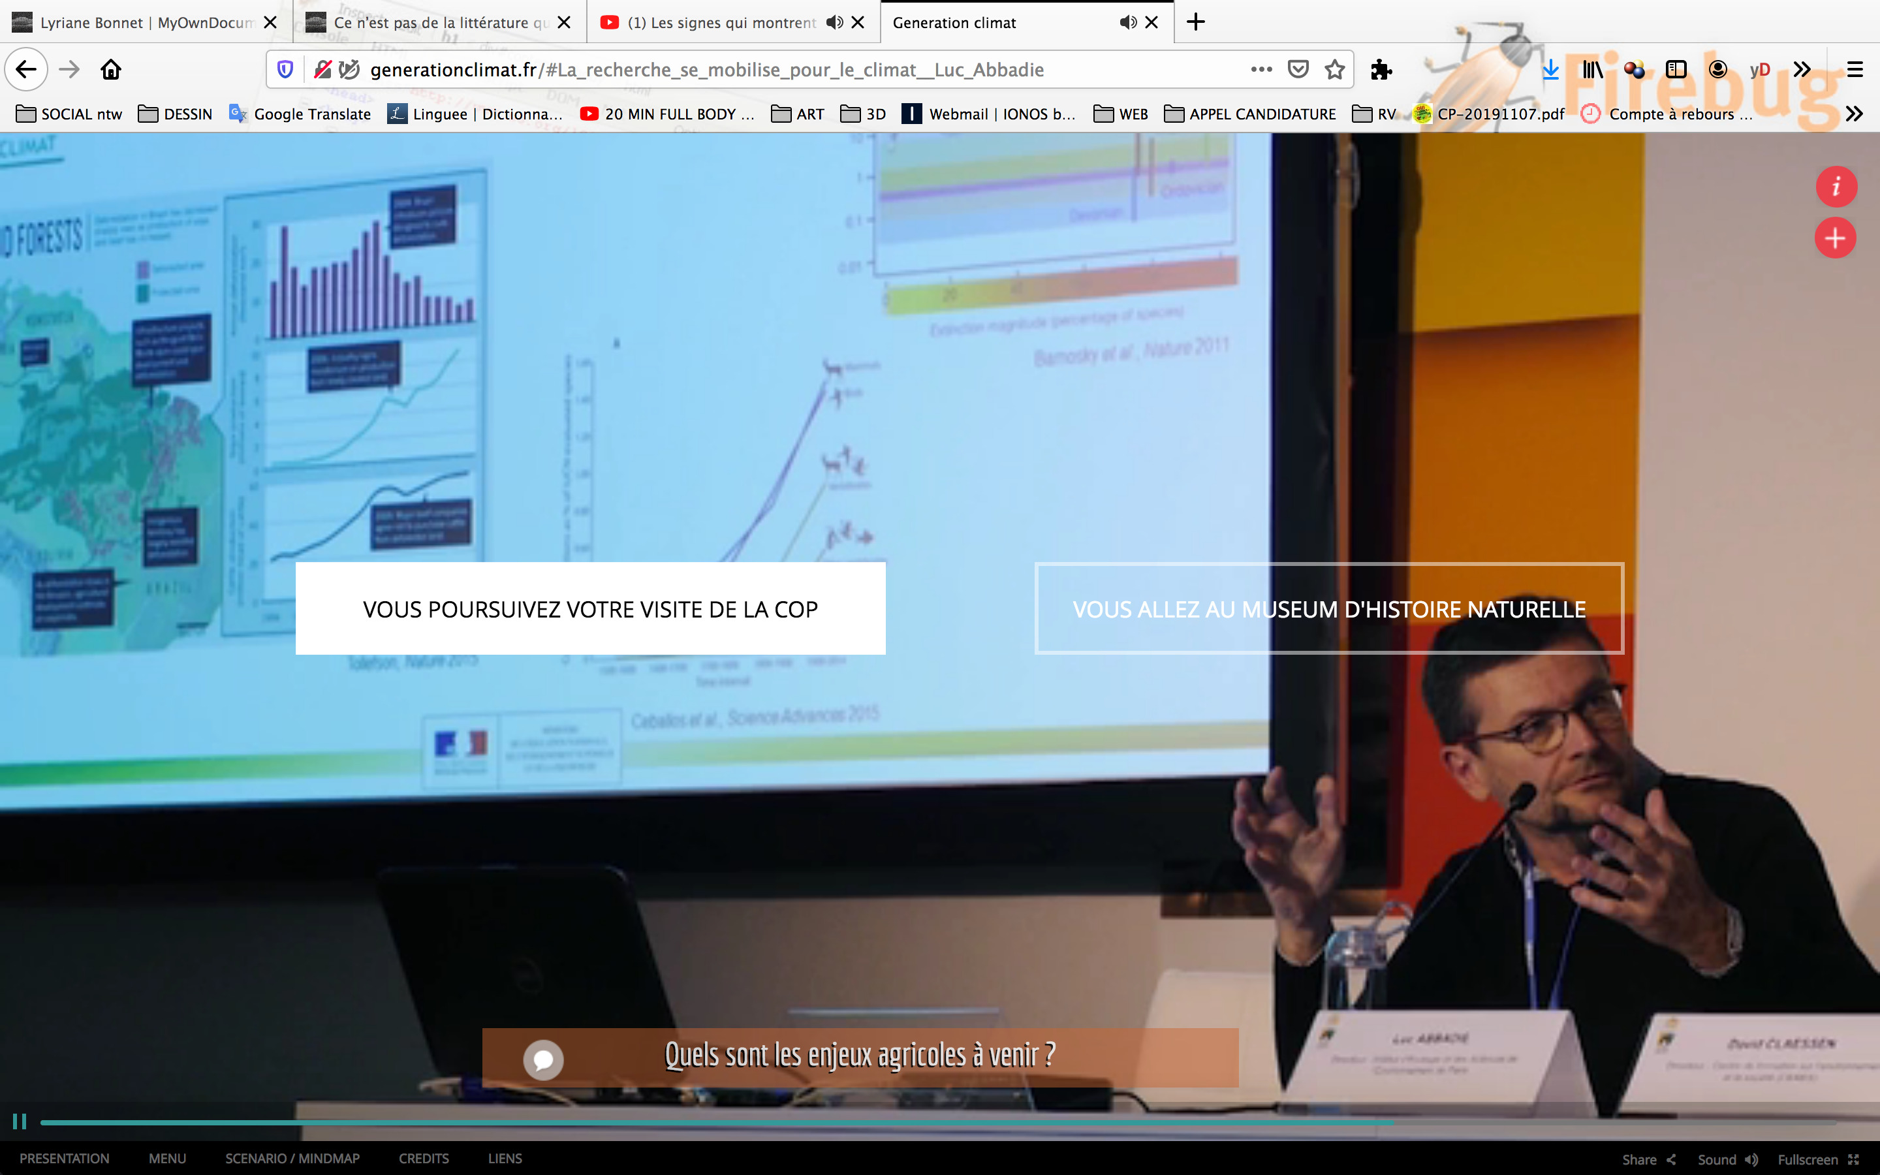The width and height of the screenshot is (1880, 1175).
Task: Open page actions three-dots menu
Action: tap(1261, 70)
